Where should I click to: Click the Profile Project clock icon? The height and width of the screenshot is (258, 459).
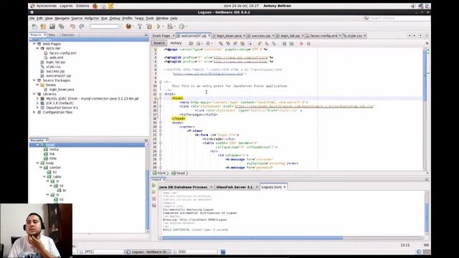[x=181, y=27]
